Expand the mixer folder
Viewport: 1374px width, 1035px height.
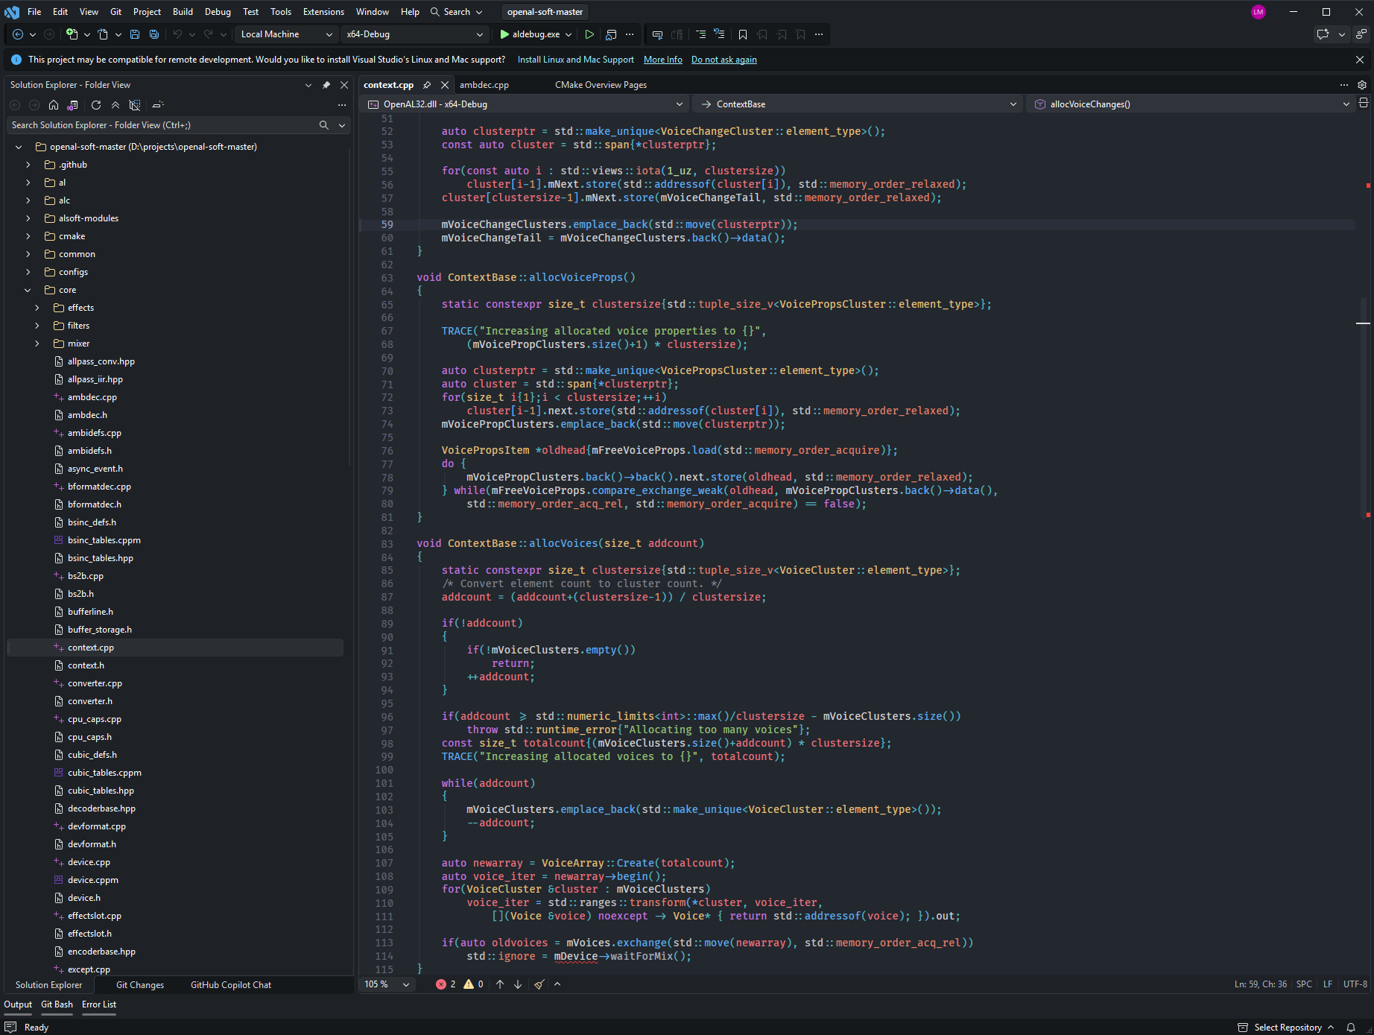click(x=37, y=344)
